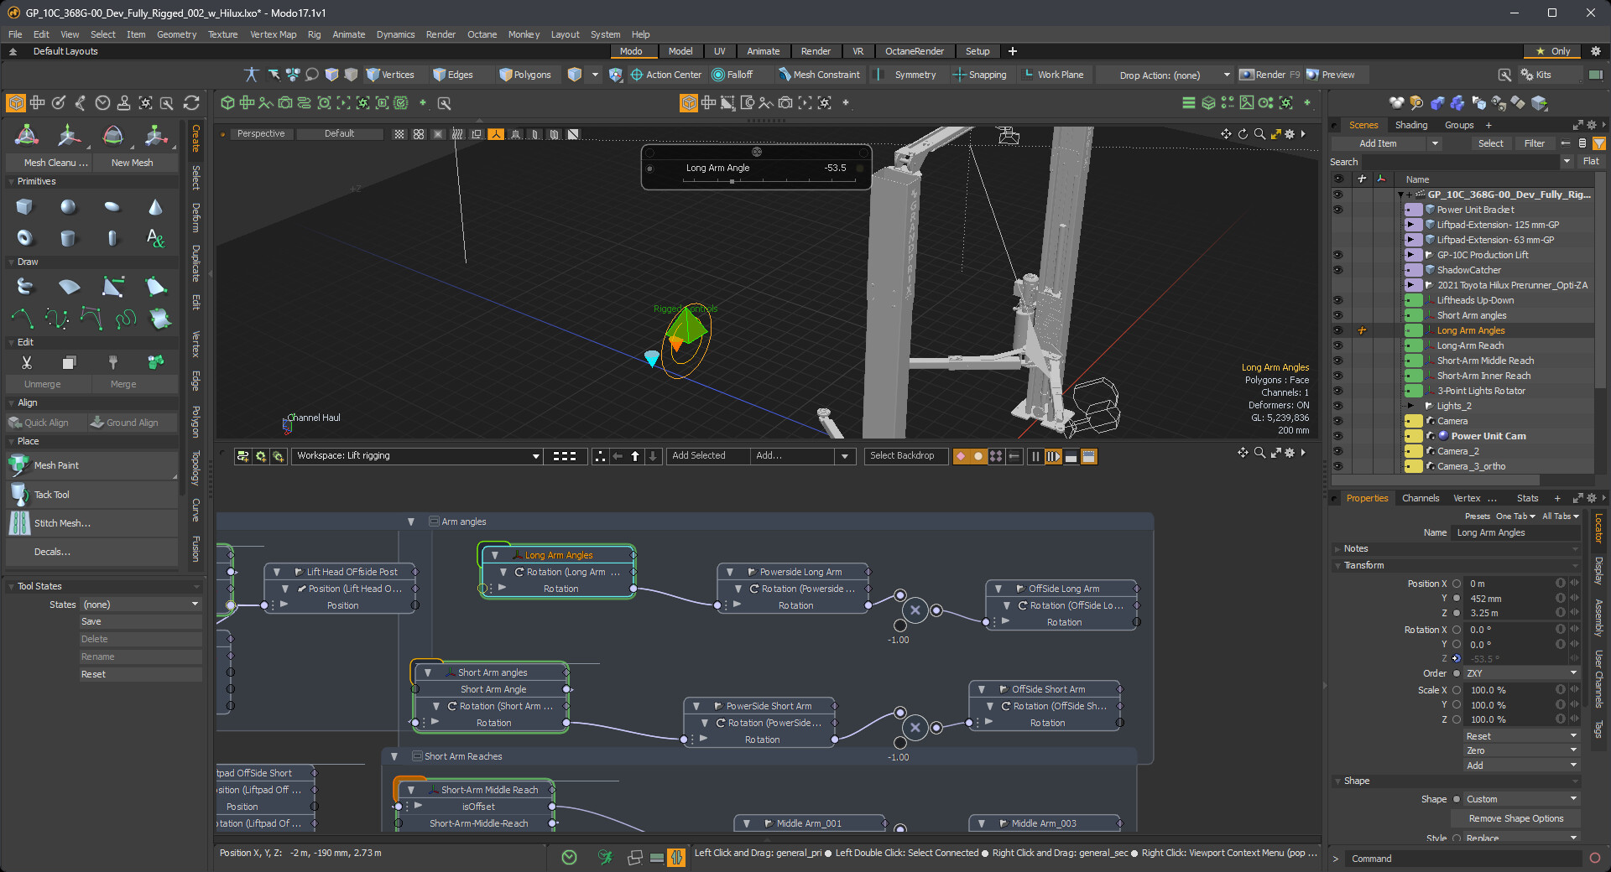
Task: Click the Mesh Paint tool
Action: (x=91, y=465)
